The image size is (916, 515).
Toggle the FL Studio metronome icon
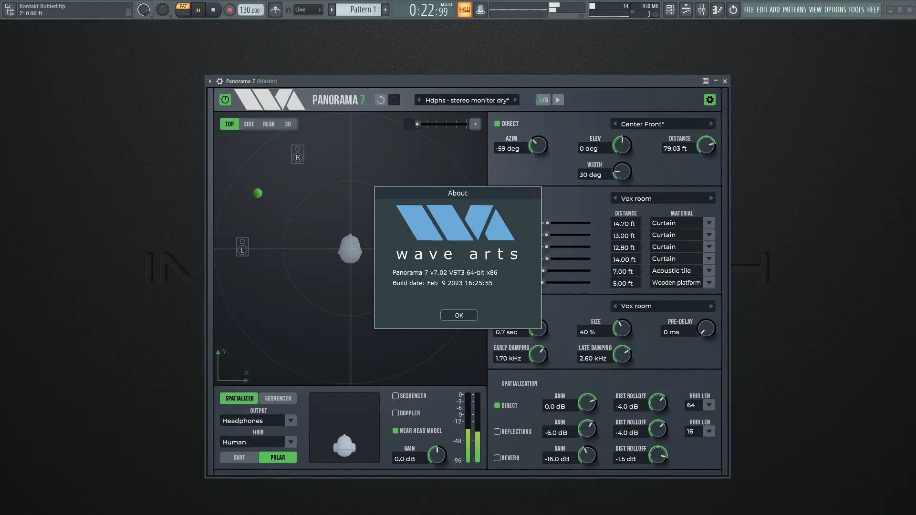tap(275, 10)
